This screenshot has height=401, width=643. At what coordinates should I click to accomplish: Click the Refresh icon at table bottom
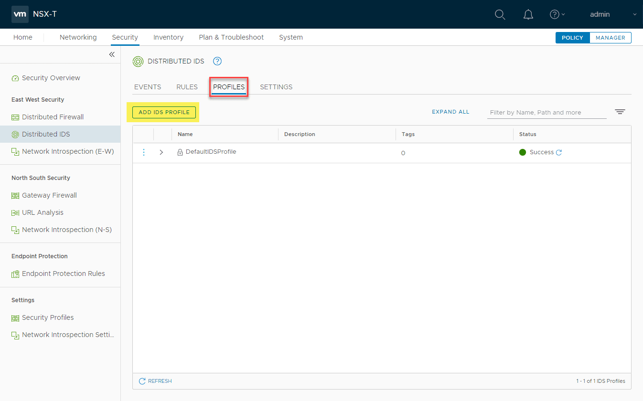pos(142,381)
